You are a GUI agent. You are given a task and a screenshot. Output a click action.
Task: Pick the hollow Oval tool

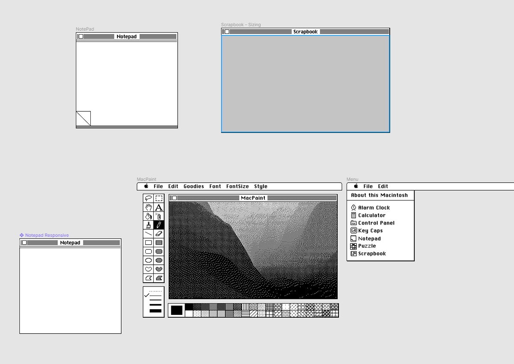[x=149, y=260]
